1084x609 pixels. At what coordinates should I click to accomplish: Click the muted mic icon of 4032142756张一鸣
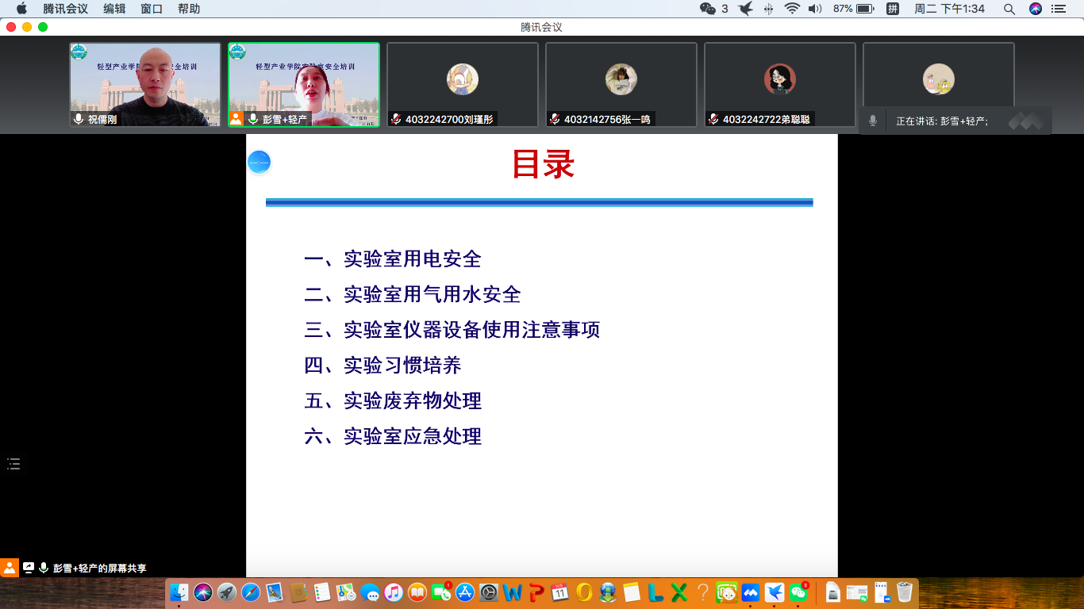(x=555, y=119)
